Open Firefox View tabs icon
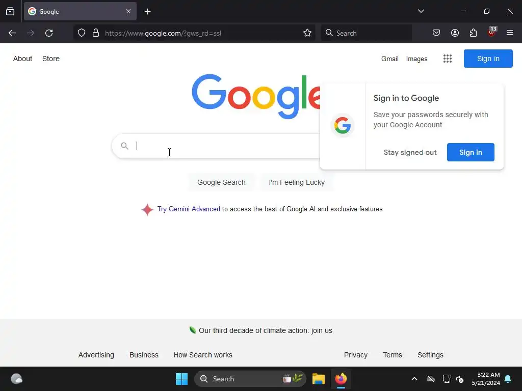 [10, 11]
